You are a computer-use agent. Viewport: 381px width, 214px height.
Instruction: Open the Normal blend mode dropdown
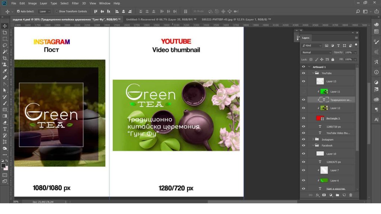[x=316, y=52]
